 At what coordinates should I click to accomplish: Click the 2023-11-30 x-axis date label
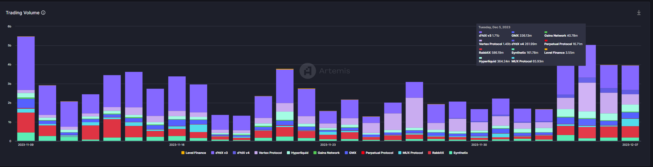[479, 145]
